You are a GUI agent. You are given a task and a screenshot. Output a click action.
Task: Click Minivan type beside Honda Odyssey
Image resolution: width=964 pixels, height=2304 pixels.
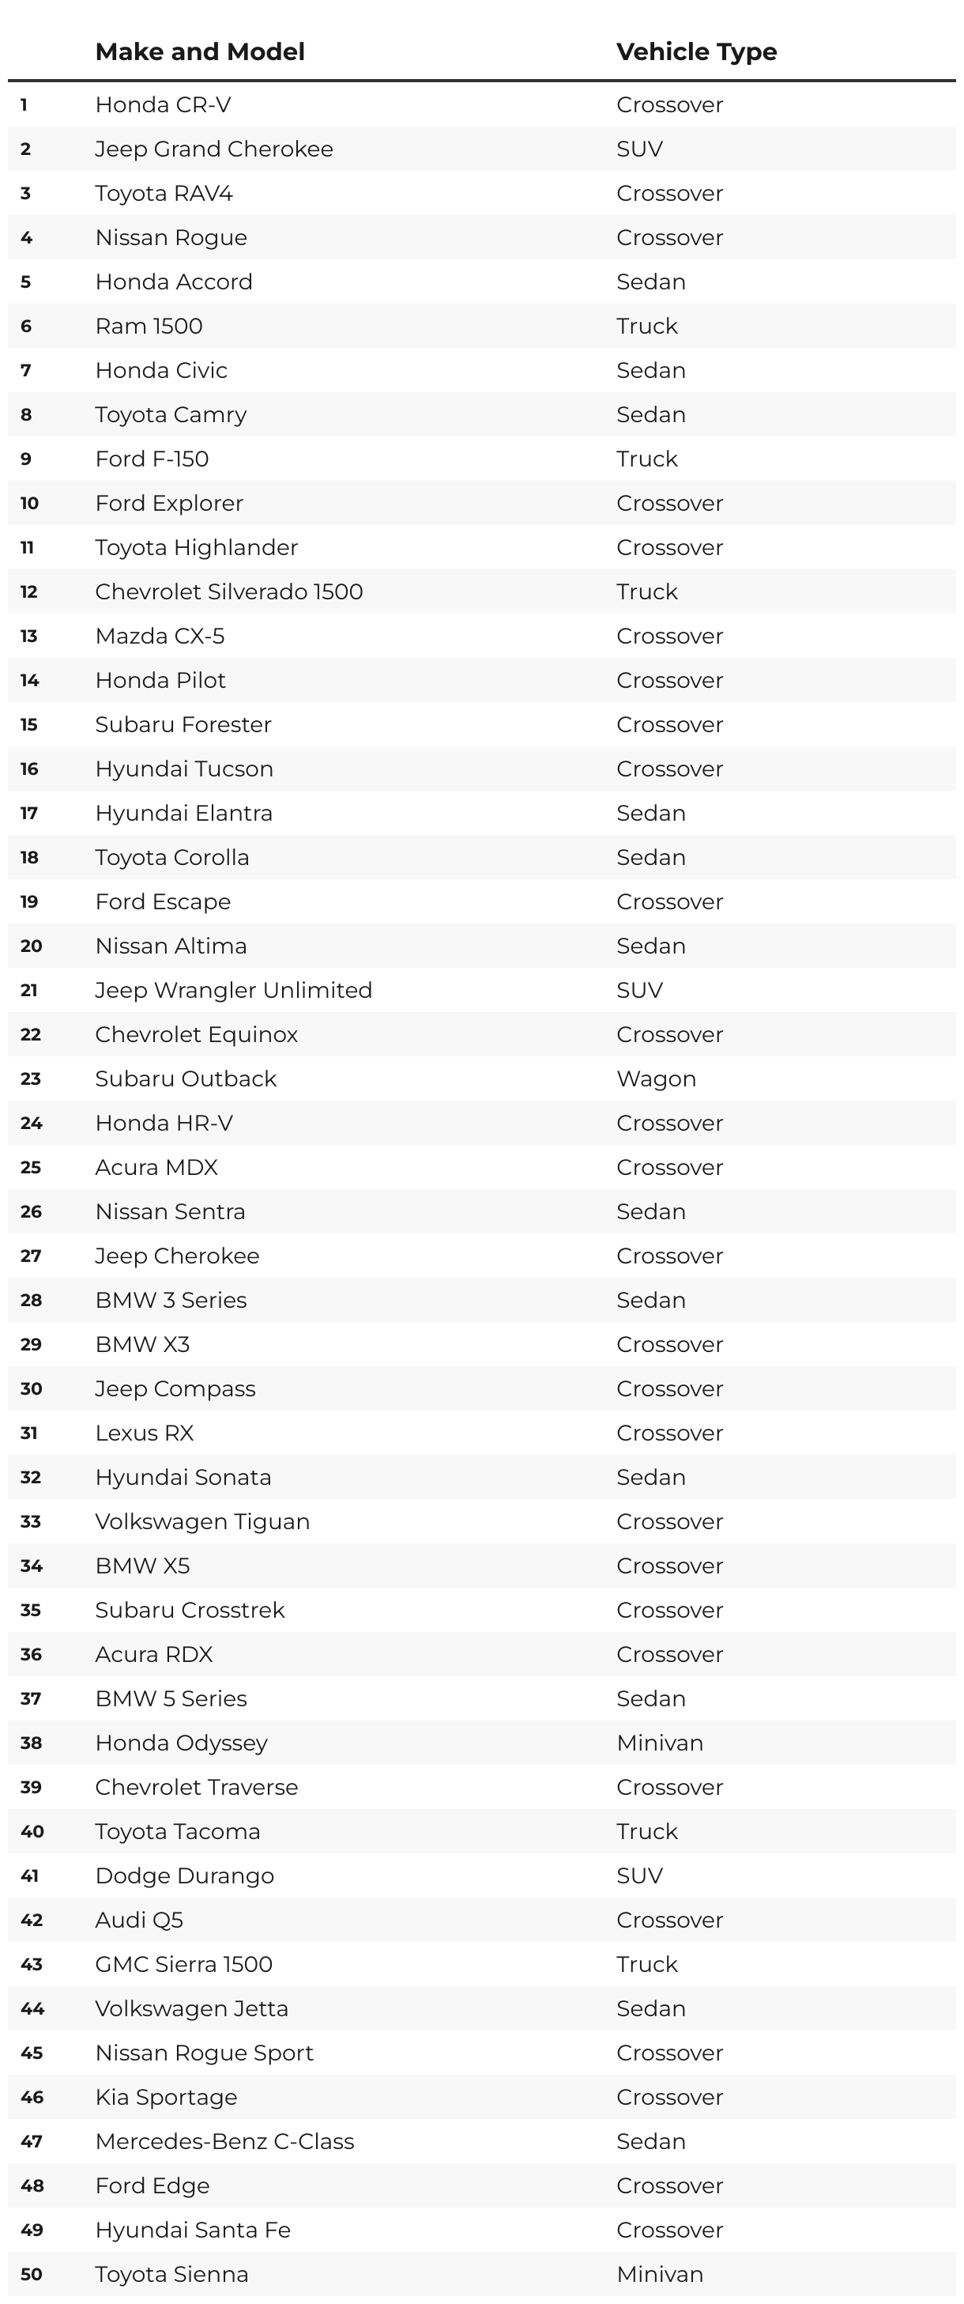[x=660, y=1743]
